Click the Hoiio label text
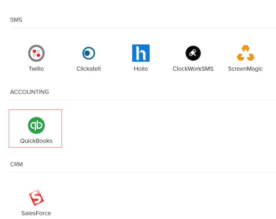The height and width of the screenshot is (219, 276). [141, 69]
